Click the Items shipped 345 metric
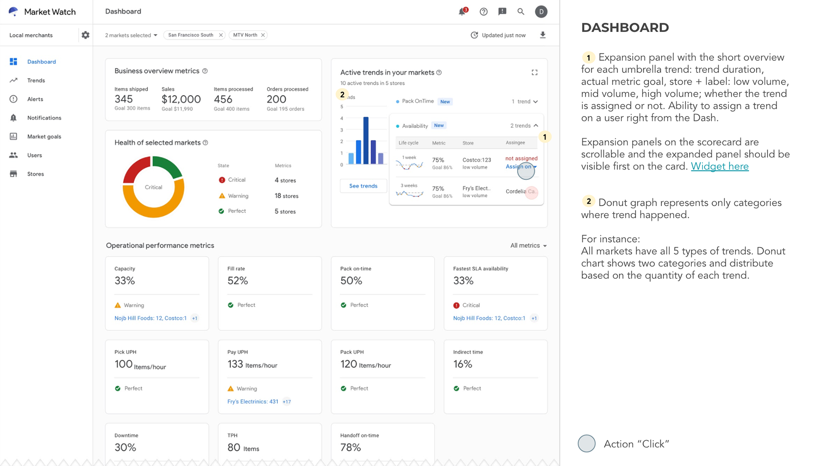828x466 pixels. (132, 99)
